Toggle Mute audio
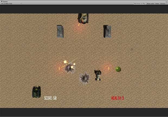 pyautogui.click(x=150, y=4)
